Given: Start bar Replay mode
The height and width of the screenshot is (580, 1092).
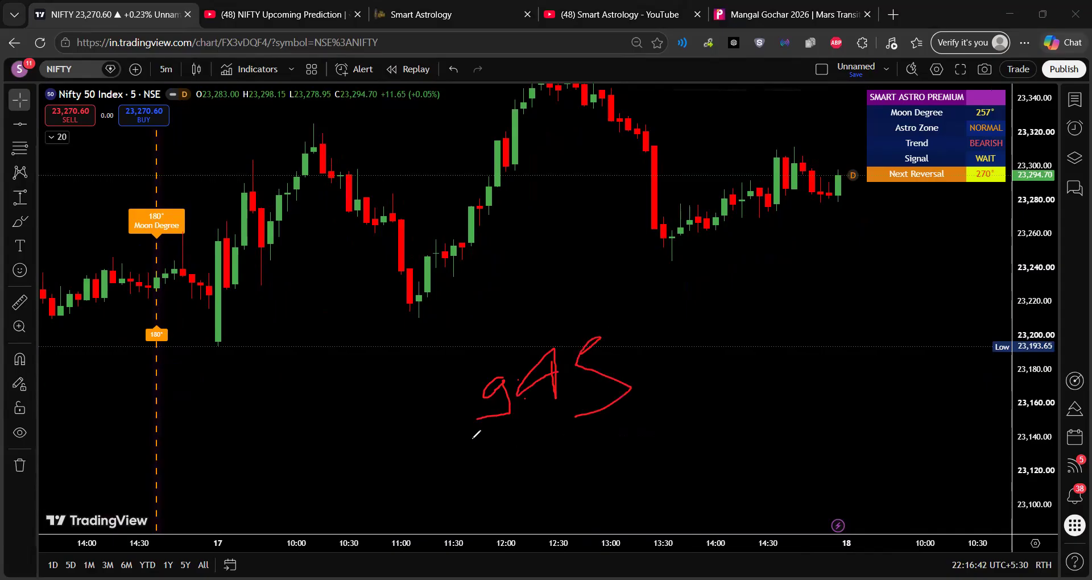Looking at the screenshot, I should pyautogui.click(x=408, y=69).
